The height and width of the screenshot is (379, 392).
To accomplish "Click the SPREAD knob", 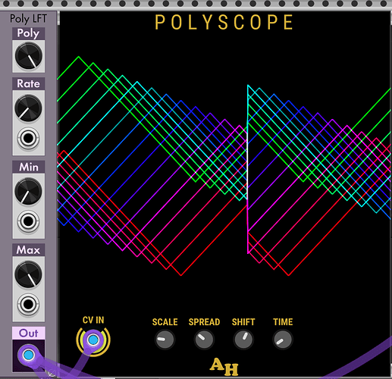I will point(204,340).
